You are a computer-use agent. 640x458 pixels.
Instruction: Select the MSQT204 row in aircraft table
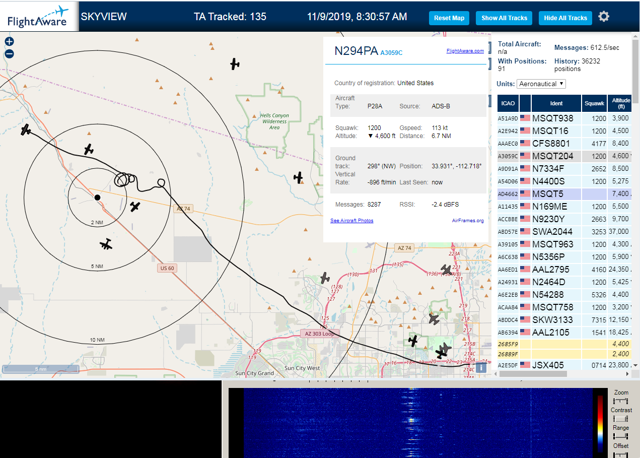(x=564, y=156)
